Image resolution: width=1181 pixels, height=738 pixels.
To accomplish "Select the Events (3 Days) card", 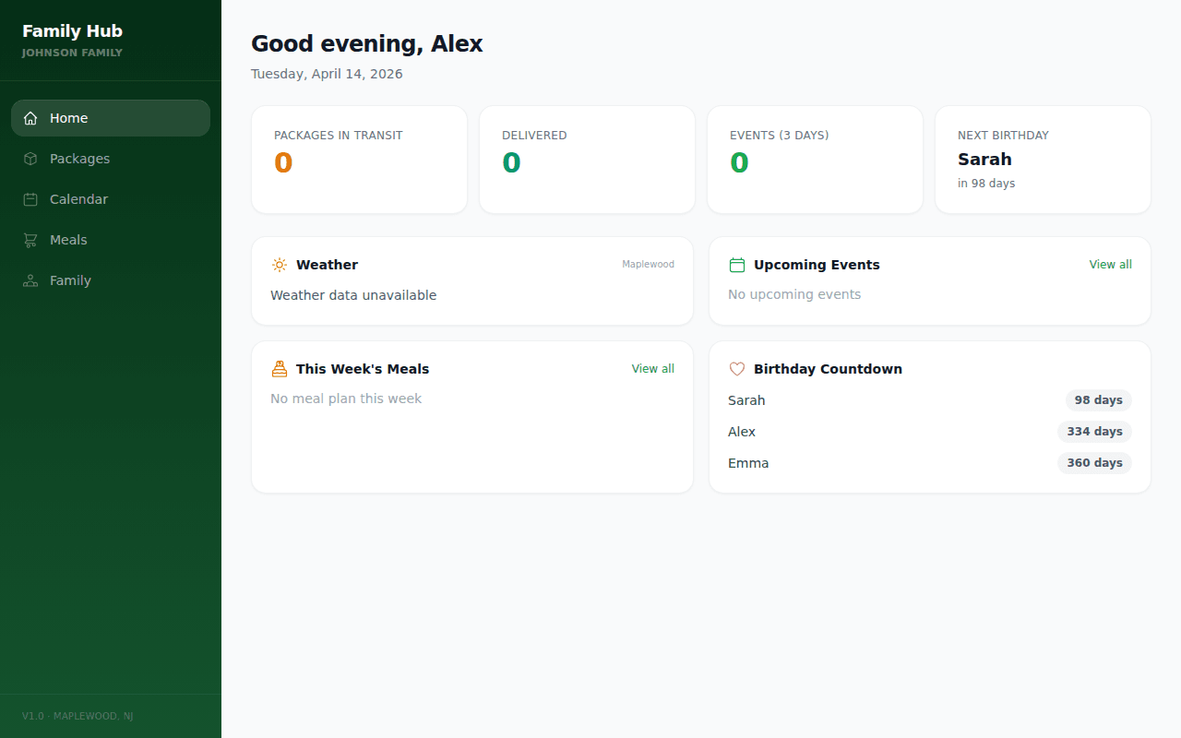I will coord(815,160).
